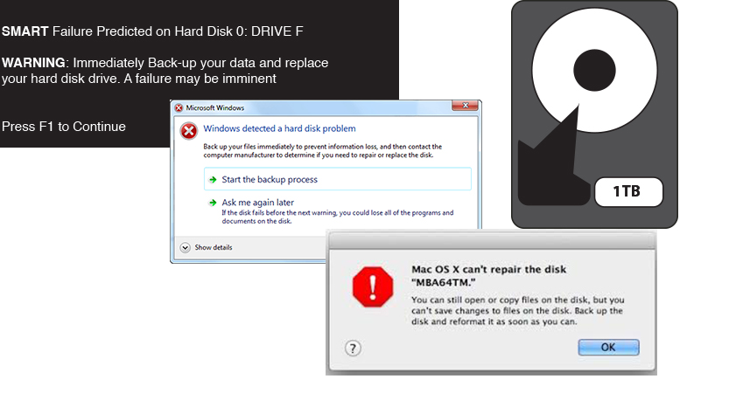Select Ask me again later option
This screenshot has height=393, width=743.
258,203
